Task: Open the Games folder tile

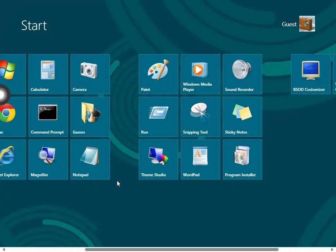Action: (x=90, y=117)
